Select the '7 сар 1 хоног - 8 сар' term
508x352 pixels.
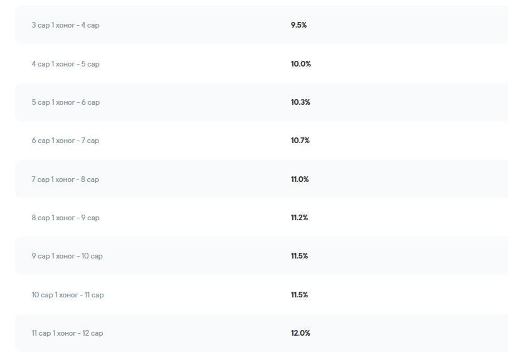pos(65,179)
